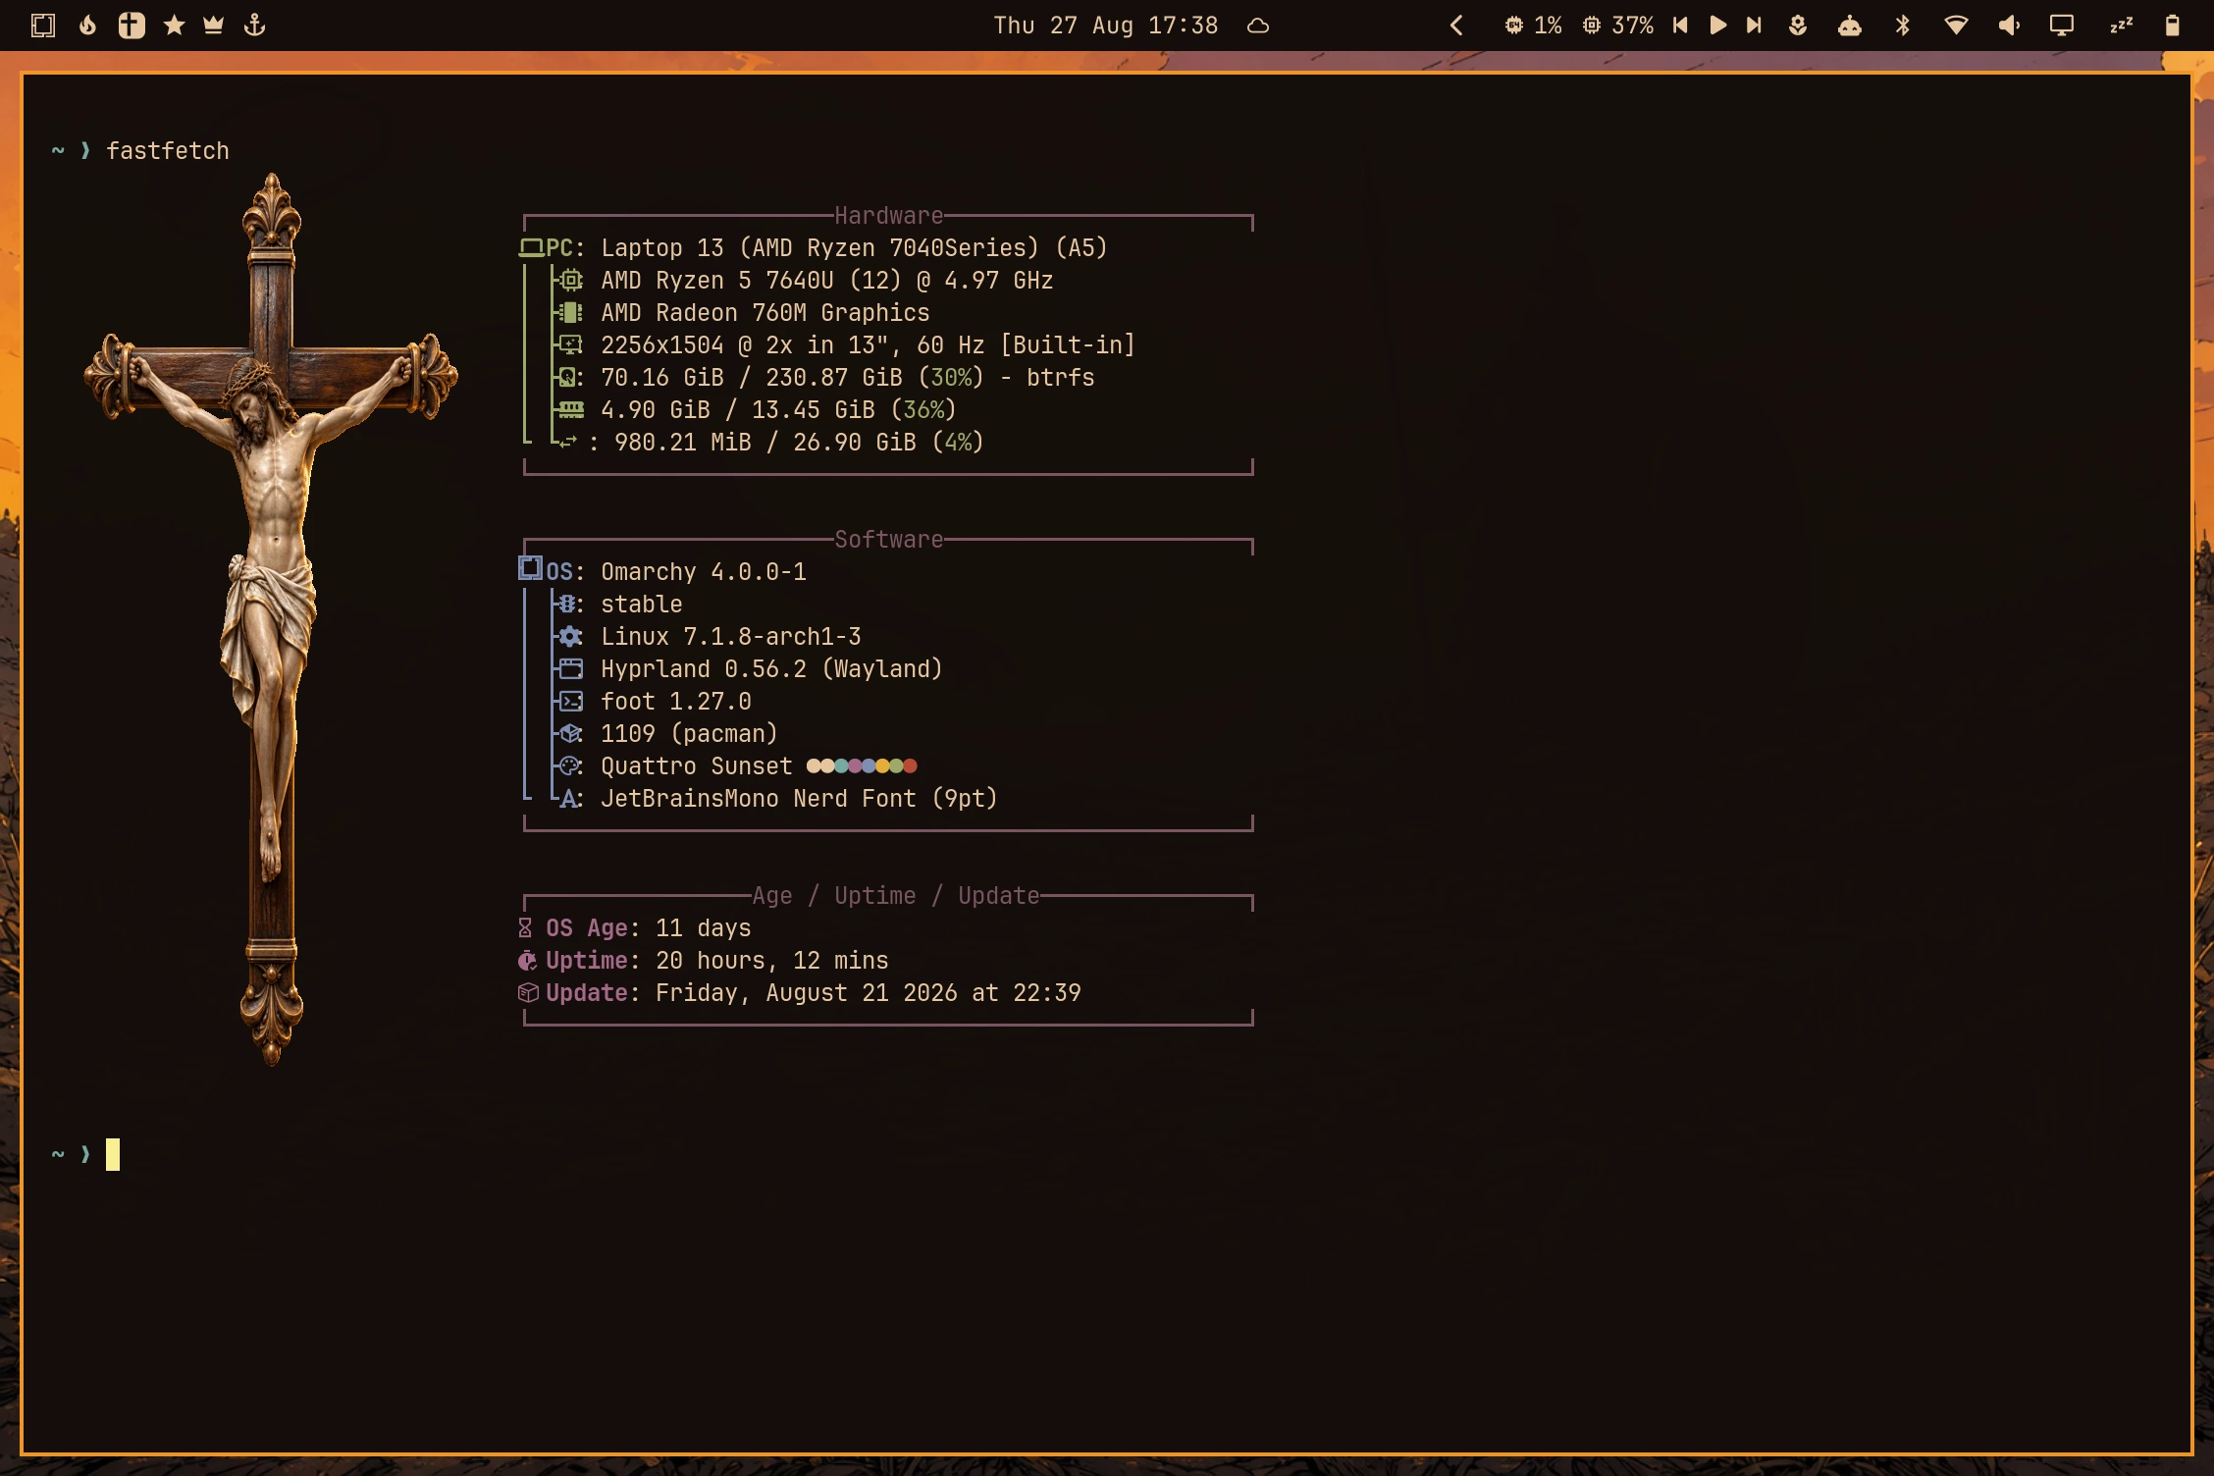
Task: Open the Omarchy logo menu in top bar
Action: click(x=43, y=26)
